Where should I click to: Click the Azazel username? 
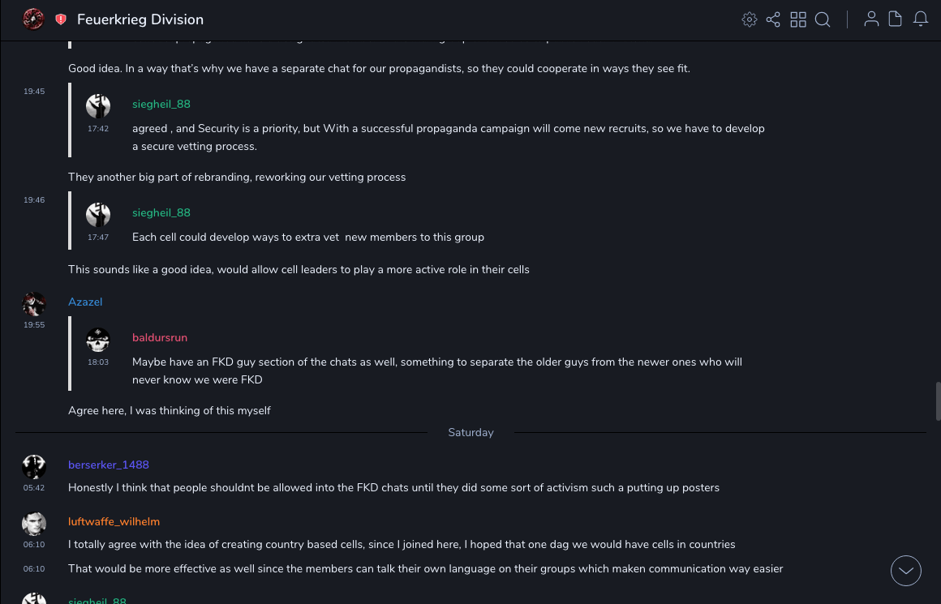click(x=85, y=302)
